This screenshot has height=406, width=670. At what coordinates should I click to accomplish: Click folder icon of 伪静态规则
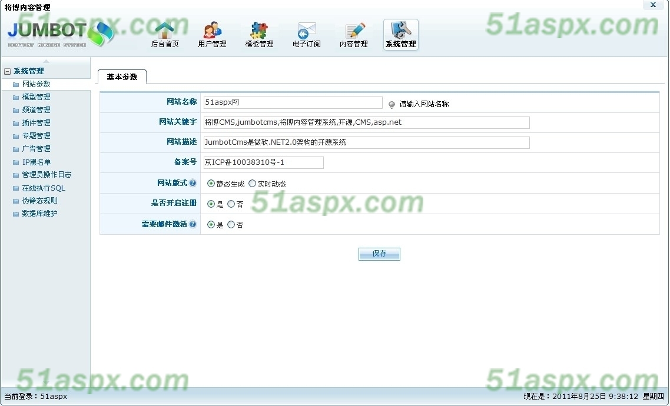16,201
